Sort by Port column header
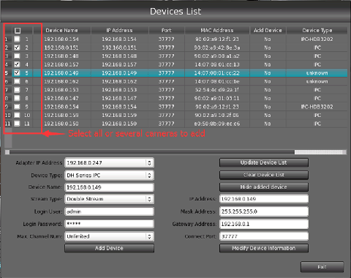The image size is (351, 278). point(167,30)
